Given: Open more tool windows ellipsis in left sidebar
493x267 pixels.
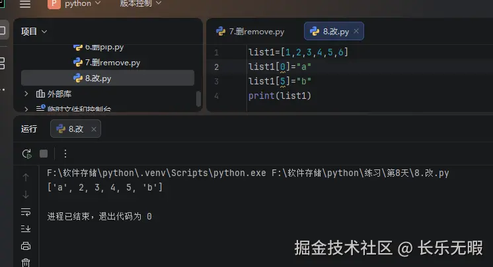Looking at the screenshot, I should [3, 90].
